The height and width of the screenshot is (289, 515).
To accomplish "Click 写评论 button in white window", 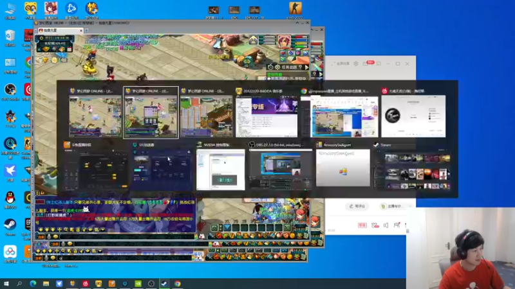I will [357, 206].
